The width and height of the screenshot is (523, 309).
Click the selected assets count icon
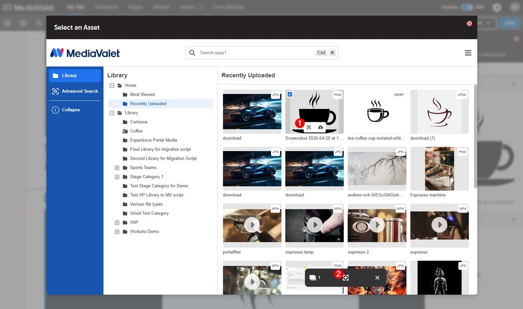(312, 277)
